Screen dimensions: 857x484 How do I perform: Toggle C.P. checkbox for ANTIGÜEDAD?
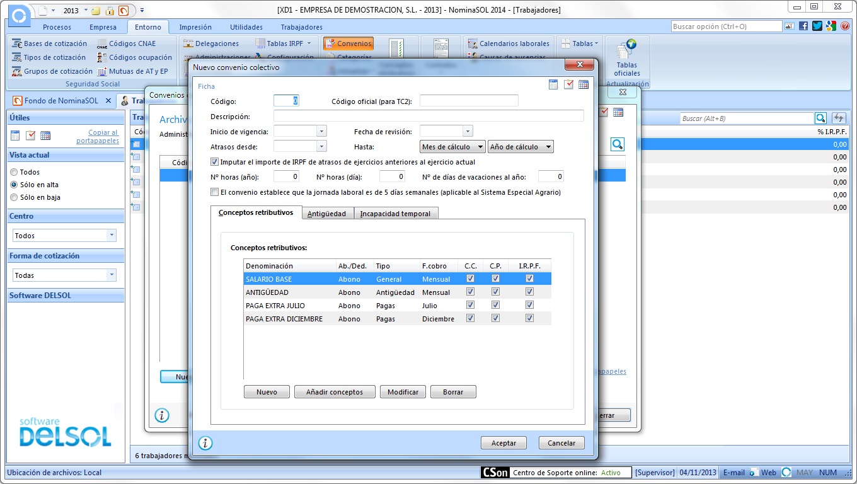495,292
